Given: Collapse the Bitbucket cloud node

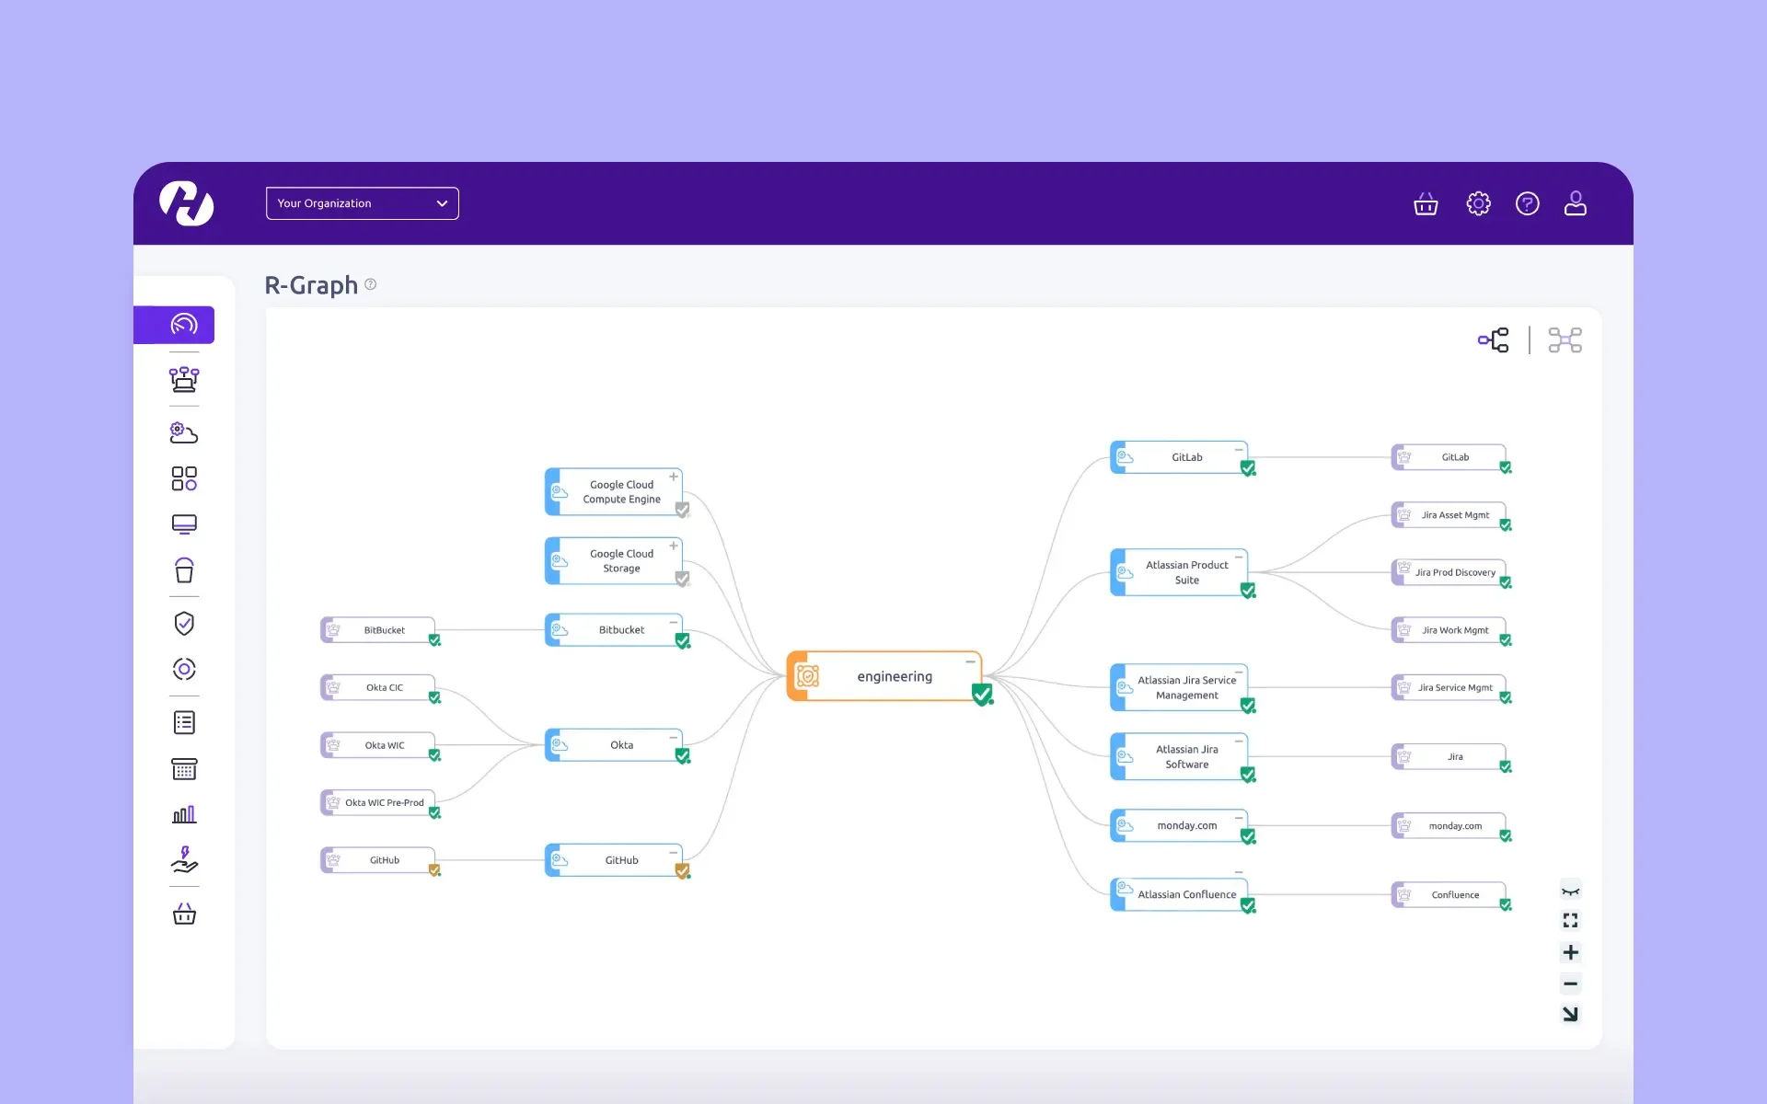Looking at the screenshot, I should click(x=674, y=623).
